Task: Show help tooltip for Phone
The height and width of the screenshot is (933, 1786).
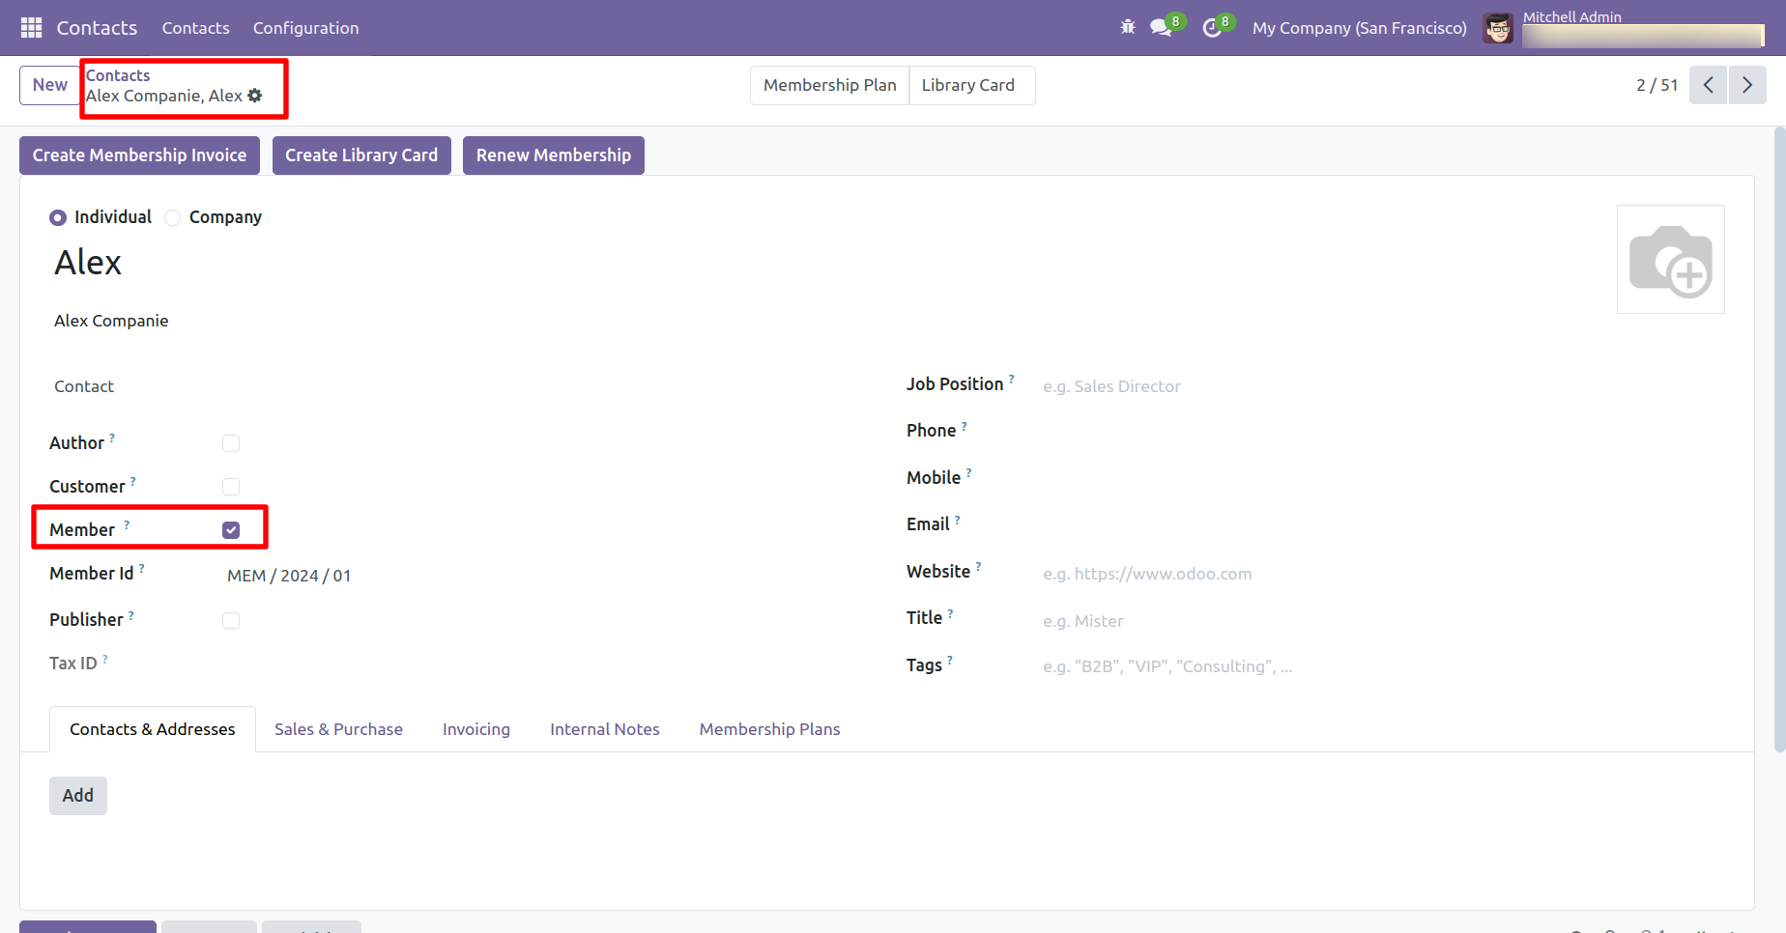Action: (965, 425)
